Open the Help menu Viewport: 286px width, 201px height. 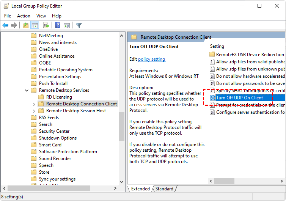[x=57, y=16]
